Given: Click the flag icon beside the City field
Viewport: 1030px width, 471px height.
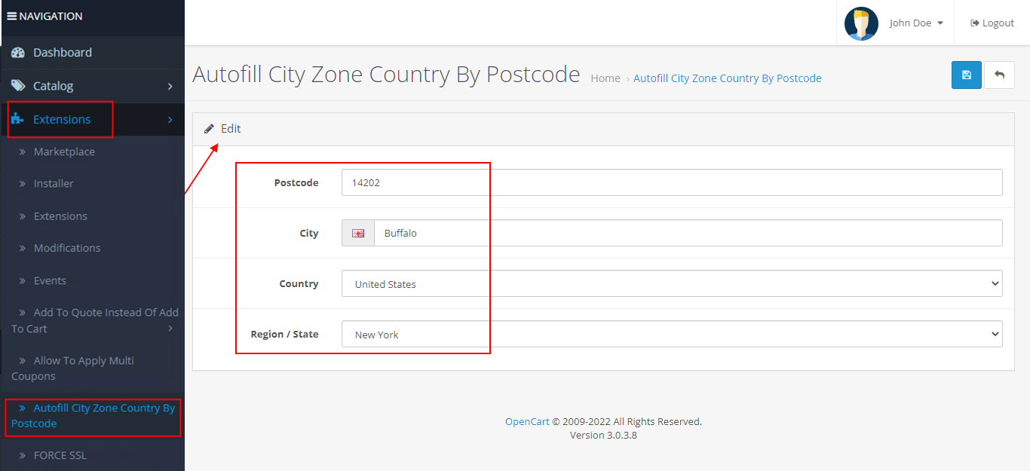Looking at the screenshot, I should [357, 232].
